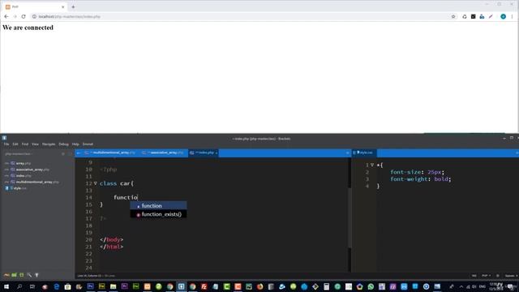Click the back arrow left of editor tabs
The image size is (519, 292).
pos(79,152)
